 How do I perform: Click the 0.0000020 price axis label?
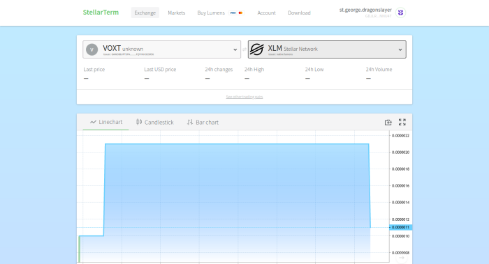401,153
